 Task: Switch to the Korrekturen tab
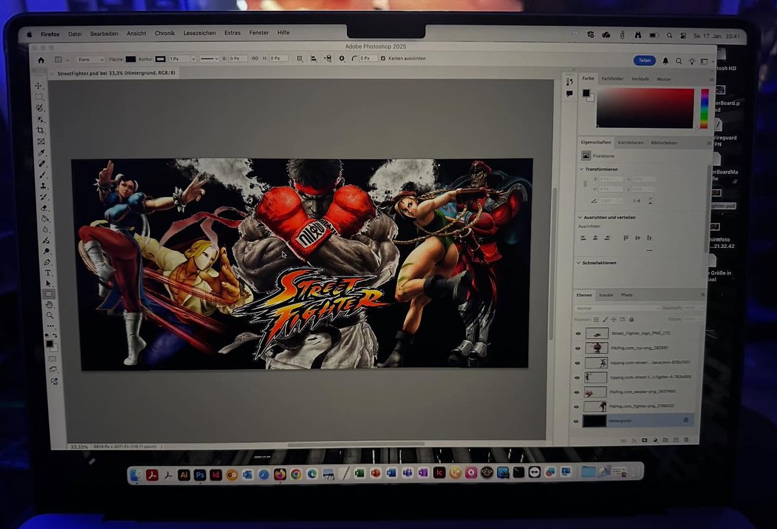[630, 142]
